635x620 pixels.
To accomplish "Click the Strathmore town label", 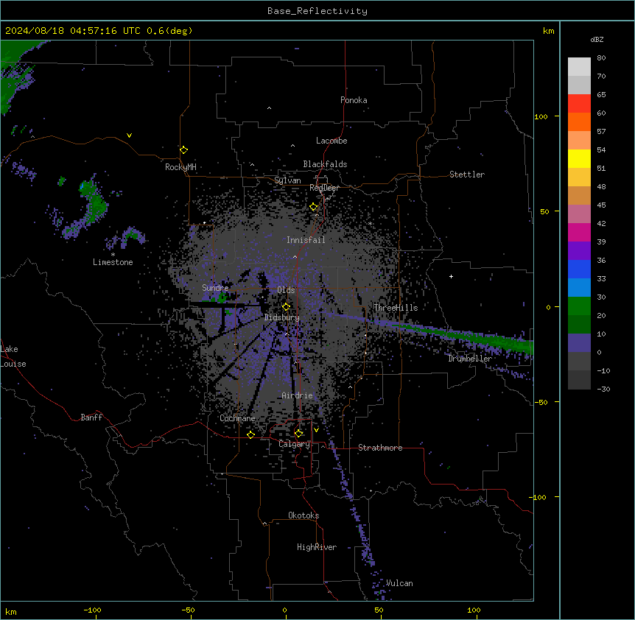I will coord(380,448).
